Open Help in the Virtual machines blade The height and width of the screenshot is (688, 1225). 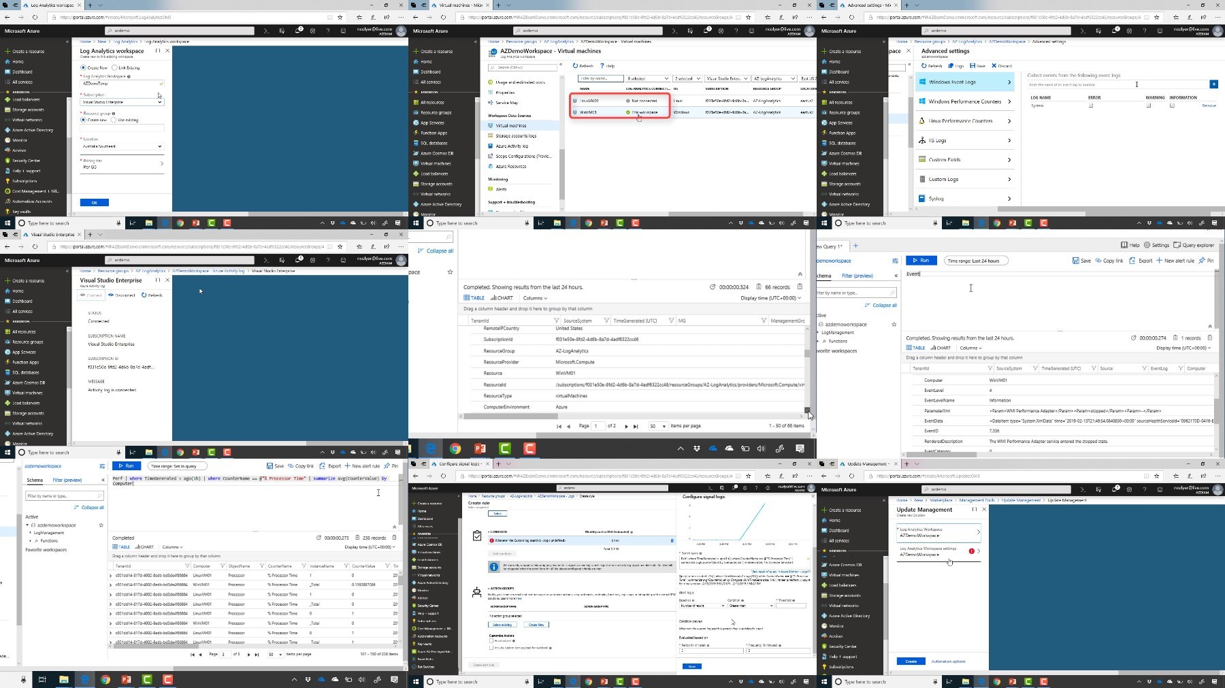(607, 66)
